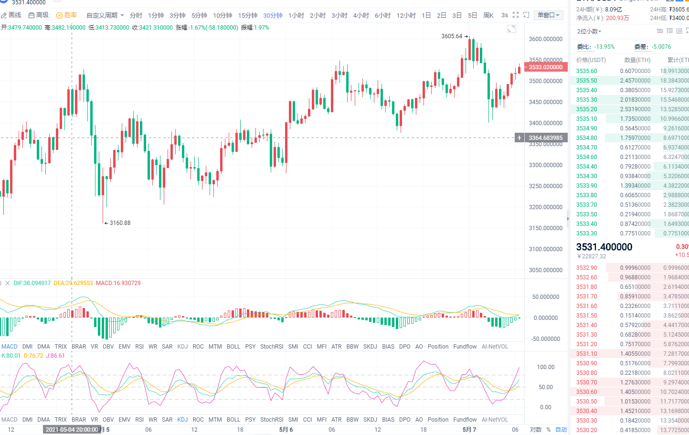This screenshot has height=435, width=689.
Task: Select KDJ in lower indicator row
Action: click(x=182, y=420)
